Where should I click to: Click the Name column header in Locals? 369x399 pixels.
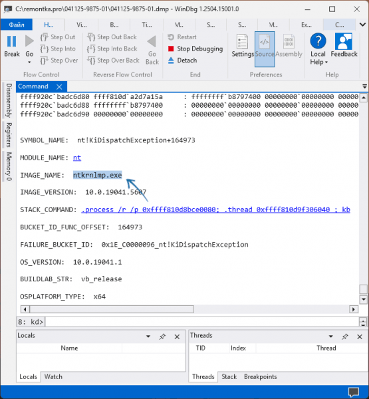click(69, 348)
